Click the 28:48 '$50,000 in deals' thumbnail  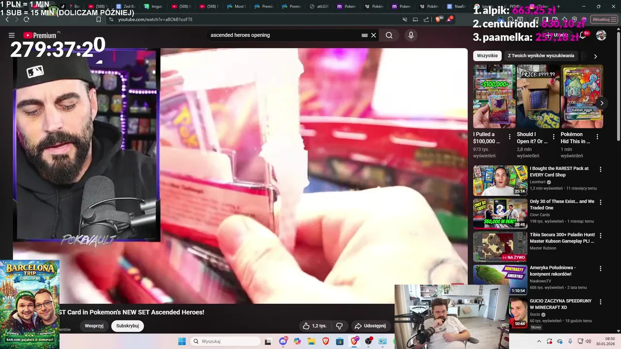click(x=500, y=213)
